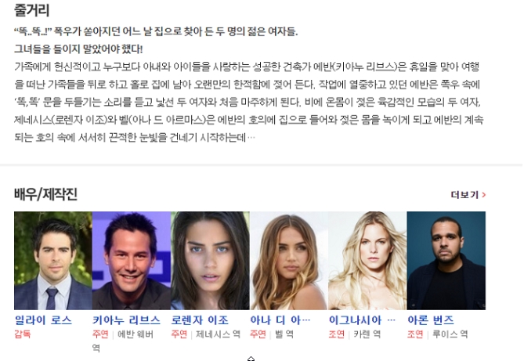The height and width of the screenshot is (361, 524).
Task: Click the 제네시스 역 role text
Action: [218, 334]
